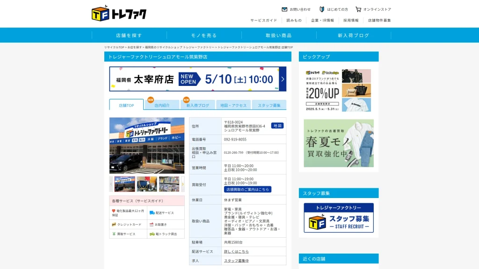Click the delivery truck service icon
The width and height of the screenshot is (479, 269).
[x=152, y=213]
